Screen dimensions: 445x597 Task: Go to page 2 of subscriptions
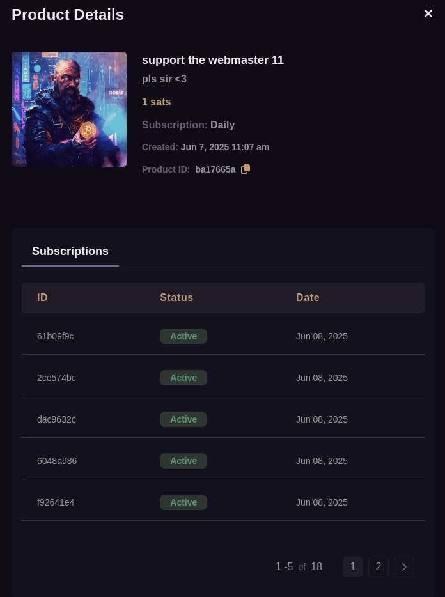click(x=379, y=566)
